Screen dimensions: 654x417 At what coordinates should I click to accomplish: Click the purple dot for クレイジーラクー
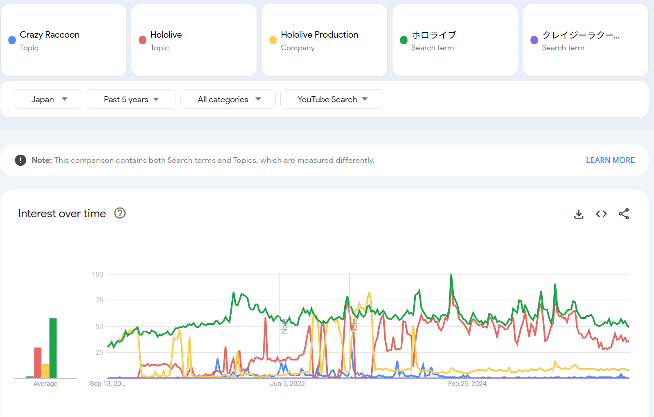(x=534, y=40)
